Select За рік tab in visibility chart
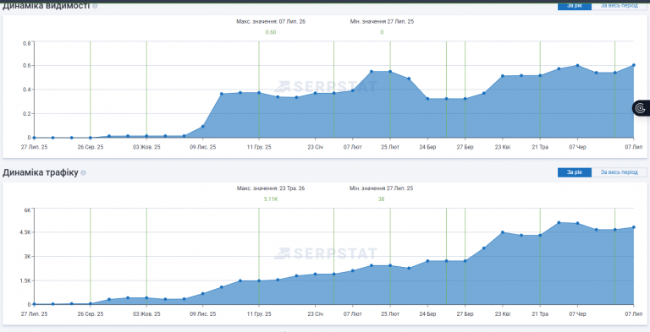Screen dimensions: 650x332 point(574,6)
